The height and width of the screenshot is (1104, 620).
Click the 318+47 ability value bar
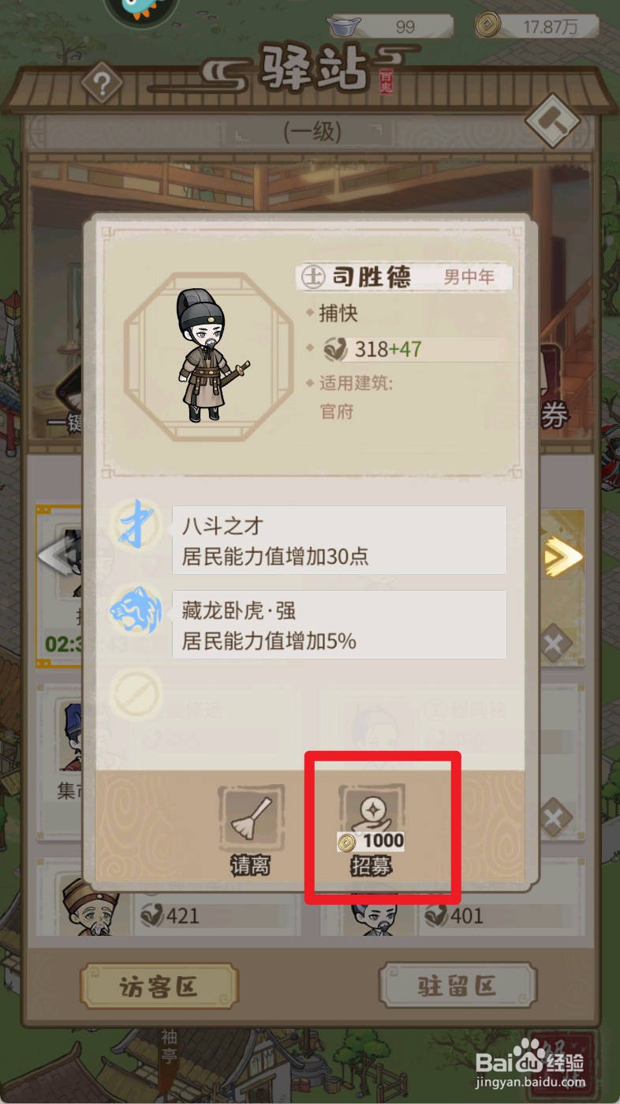414,349
